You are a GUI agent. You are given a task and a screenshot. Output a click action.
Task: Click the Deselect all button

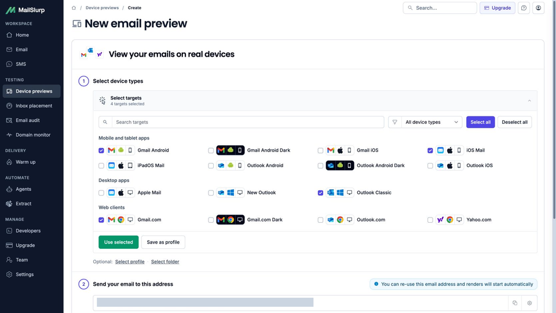pyautogui.click(x=514, y=122)
